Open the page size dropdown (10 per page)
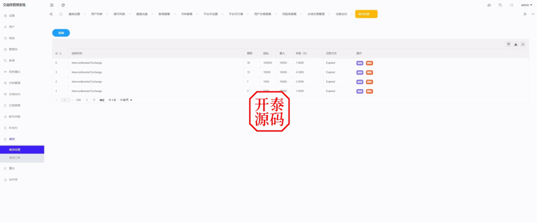This screenshot has height=222, width=537. point(126,99)
